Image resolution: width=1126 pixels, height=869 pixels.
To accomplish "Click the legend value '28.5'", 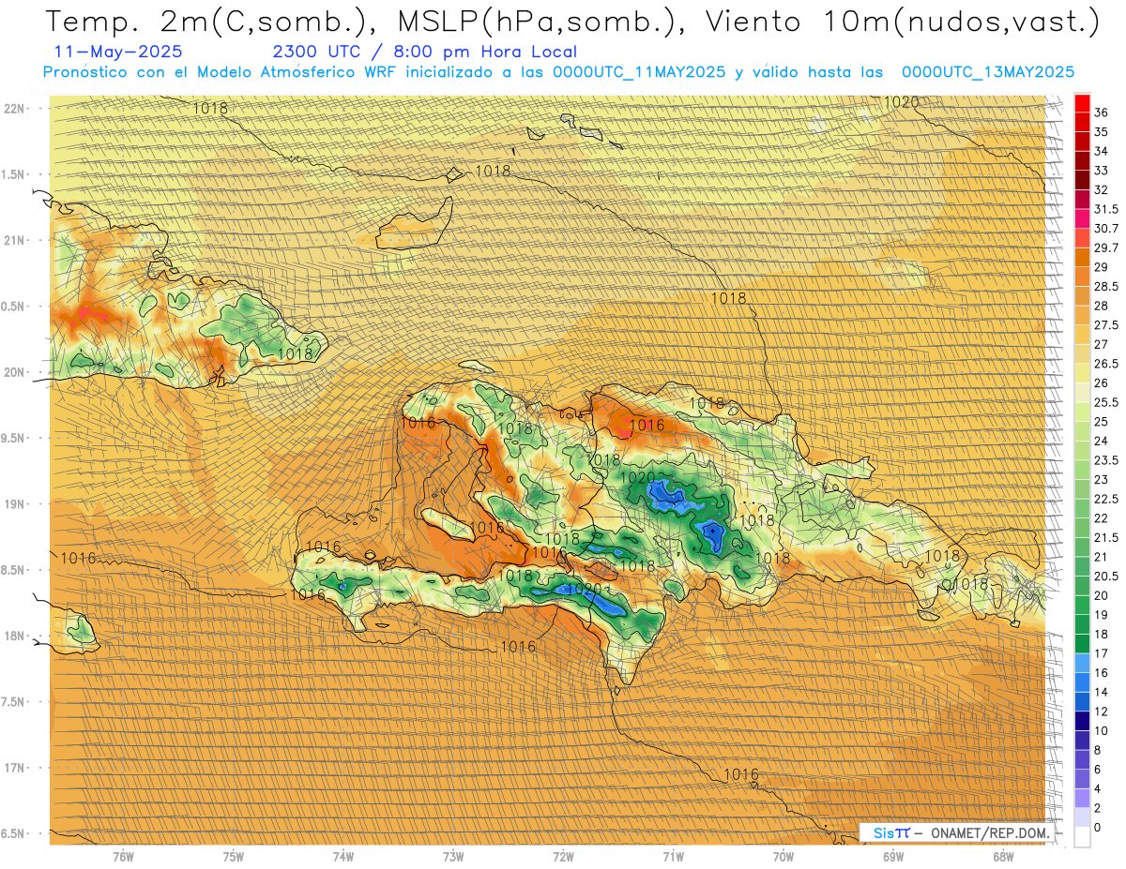I will (1106, 286).
